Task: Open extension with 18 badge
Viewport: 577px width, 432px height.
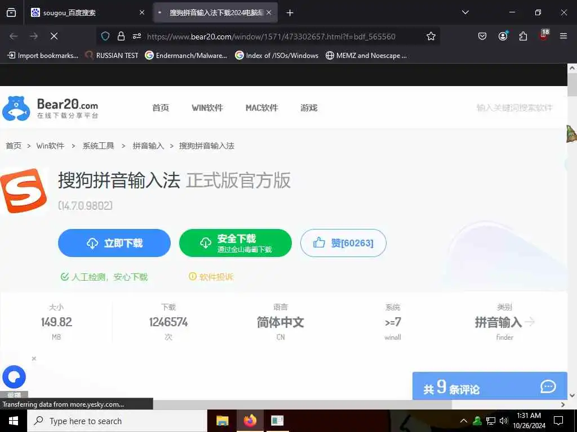Action: pyautogui.click(x=544, y=35)
